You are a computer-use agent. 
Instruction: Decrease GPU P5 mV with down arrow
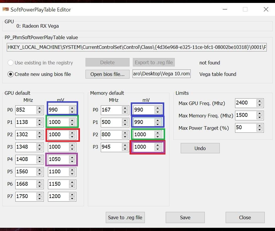point(72,174)
